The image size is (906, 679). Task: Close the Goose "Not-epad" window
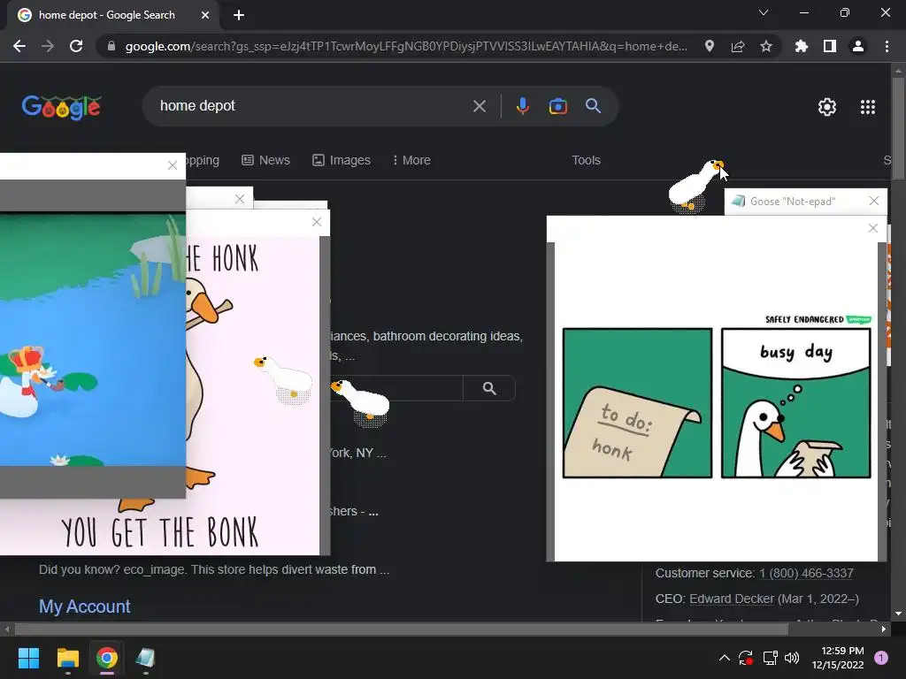(873, 201)
